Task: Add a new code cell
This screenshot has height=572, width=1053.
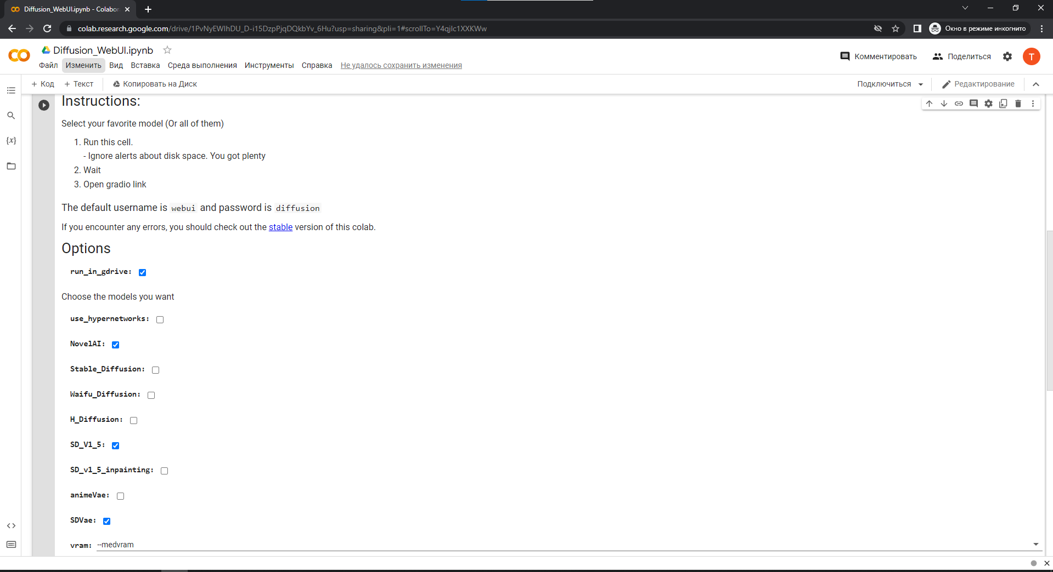Action: (x=42, y=84)
